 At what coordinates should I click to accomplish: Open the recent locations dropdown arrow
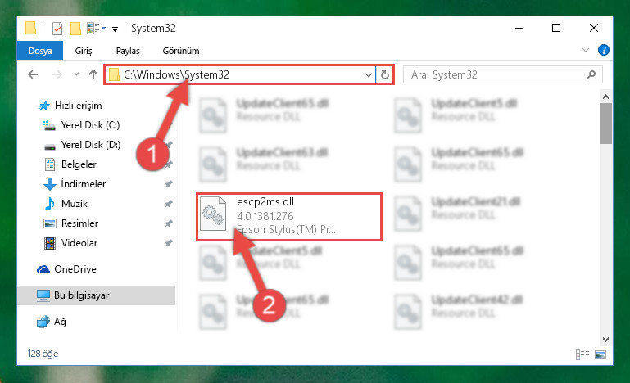[x=76, y=74]
